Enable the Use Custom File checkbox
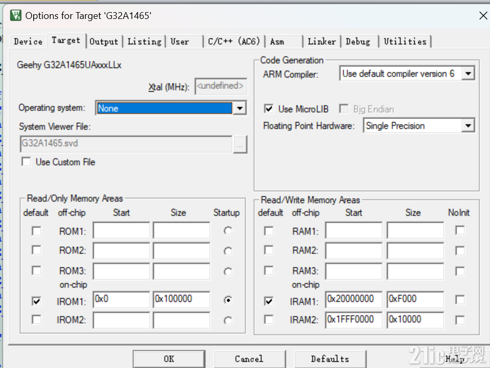This screenshot has width=490, height=368. (26, 162)
